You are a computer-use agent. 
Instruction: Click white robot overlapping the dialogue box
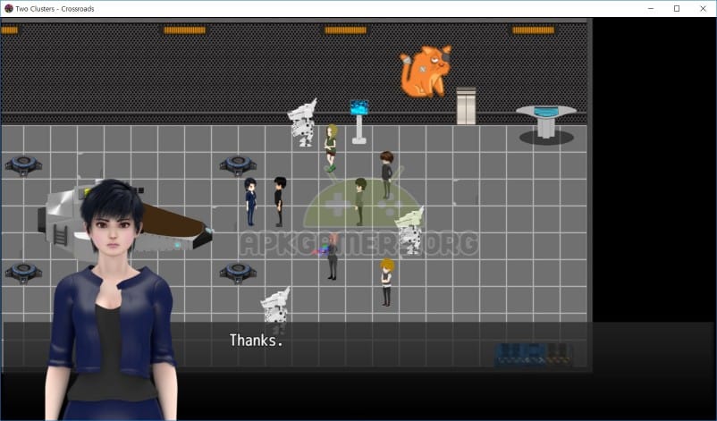click(274, 310)
